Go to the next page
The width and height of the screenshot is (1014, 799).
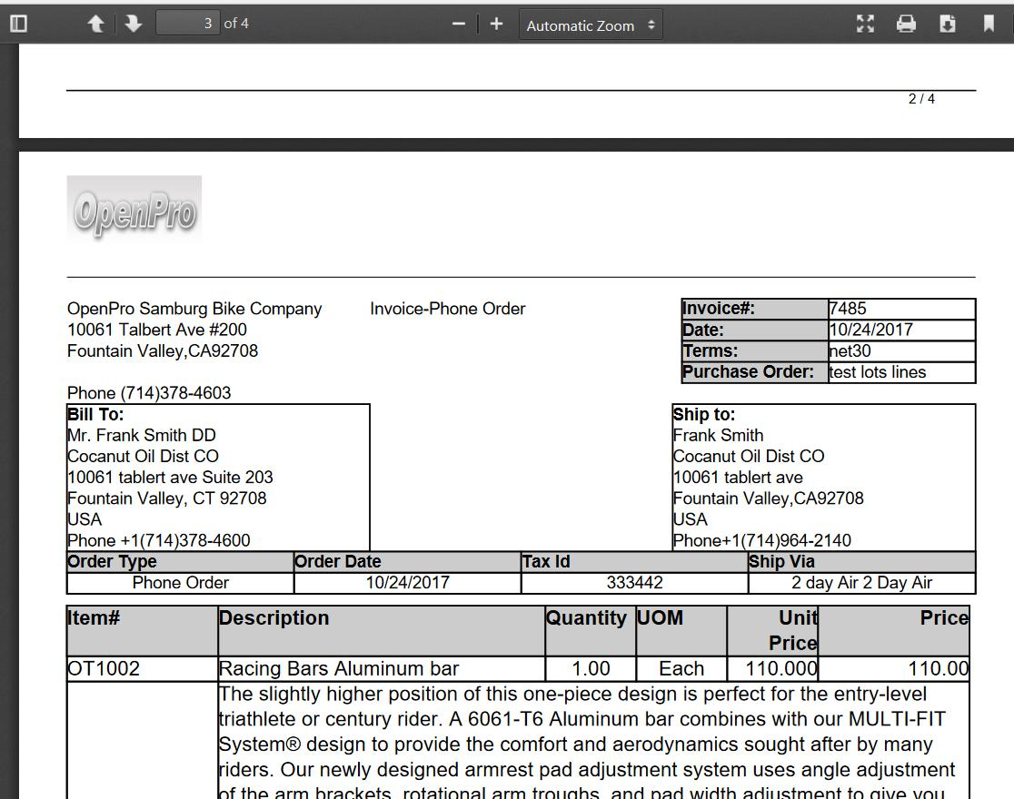134,24
